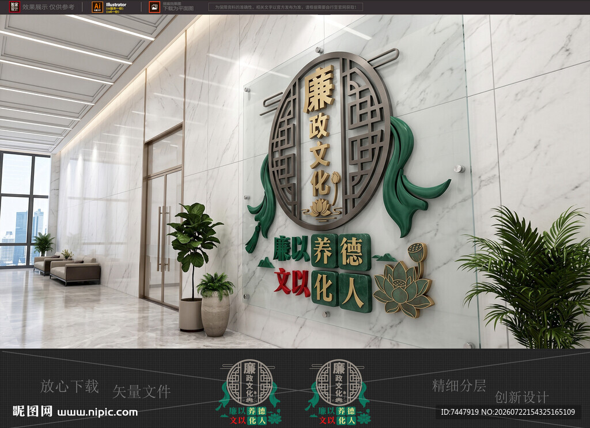
Task: Click the 创新设计 text
Action: tap(521, 397)
